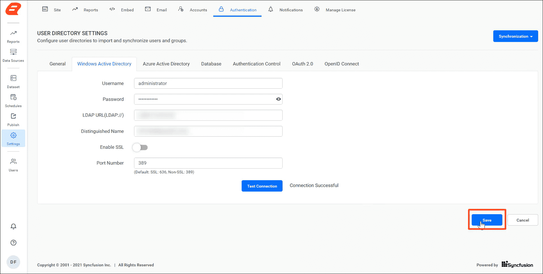Viewport: 543px width, 274px height.
Task: Click the Bold Reports logo icon
Action: (13, 9)
